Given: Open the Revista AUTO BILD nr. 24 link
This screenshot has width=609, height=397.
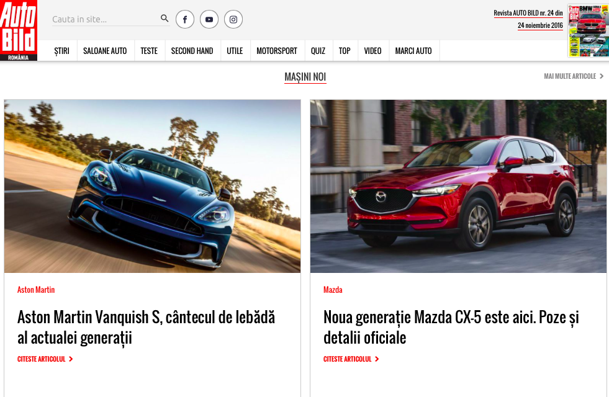Looking at the screenshot, I should point(528,19).
